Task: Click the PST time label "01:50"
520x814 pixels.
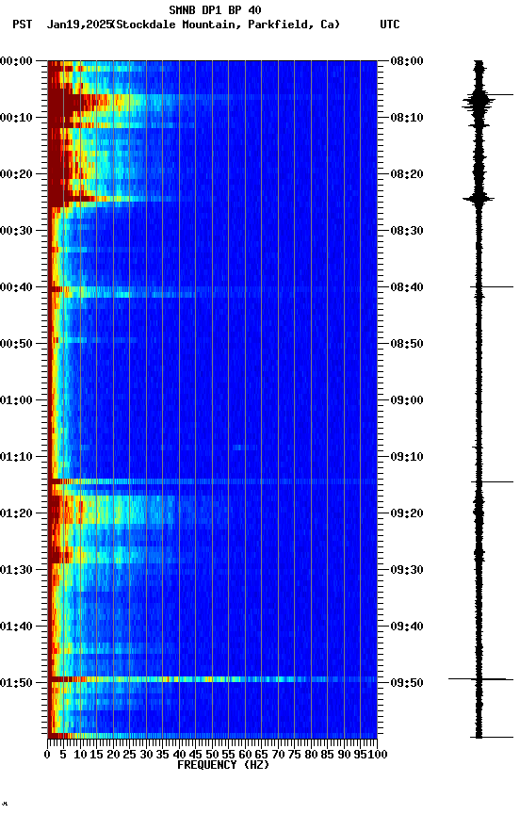Action: [x=16, y=683]
